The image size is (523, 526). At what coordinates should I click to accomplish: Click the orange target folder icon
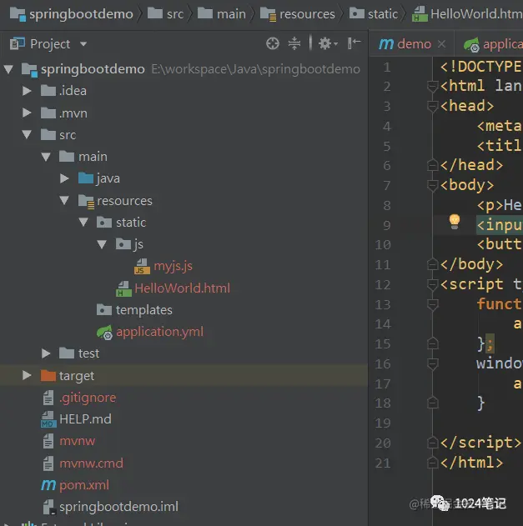pos(48,376)
